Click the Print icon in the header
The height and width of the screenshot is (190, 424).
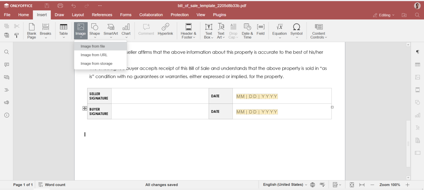click(60, 6)
